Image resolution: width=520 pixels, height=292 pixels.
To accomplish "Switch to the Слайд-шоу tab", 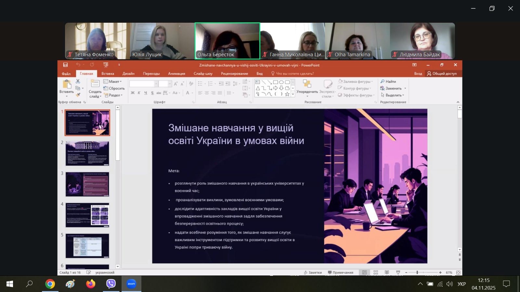I will click(x=203, y=74).
